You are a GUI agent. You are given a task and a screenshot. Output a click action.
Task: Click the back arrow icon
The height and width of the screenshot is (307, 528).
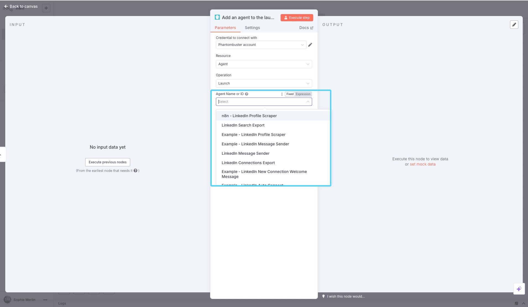point(6,6)
